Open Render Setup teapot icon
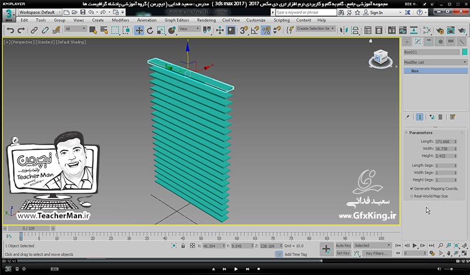This screenshot has width=470, height=275. pos(439,31)
